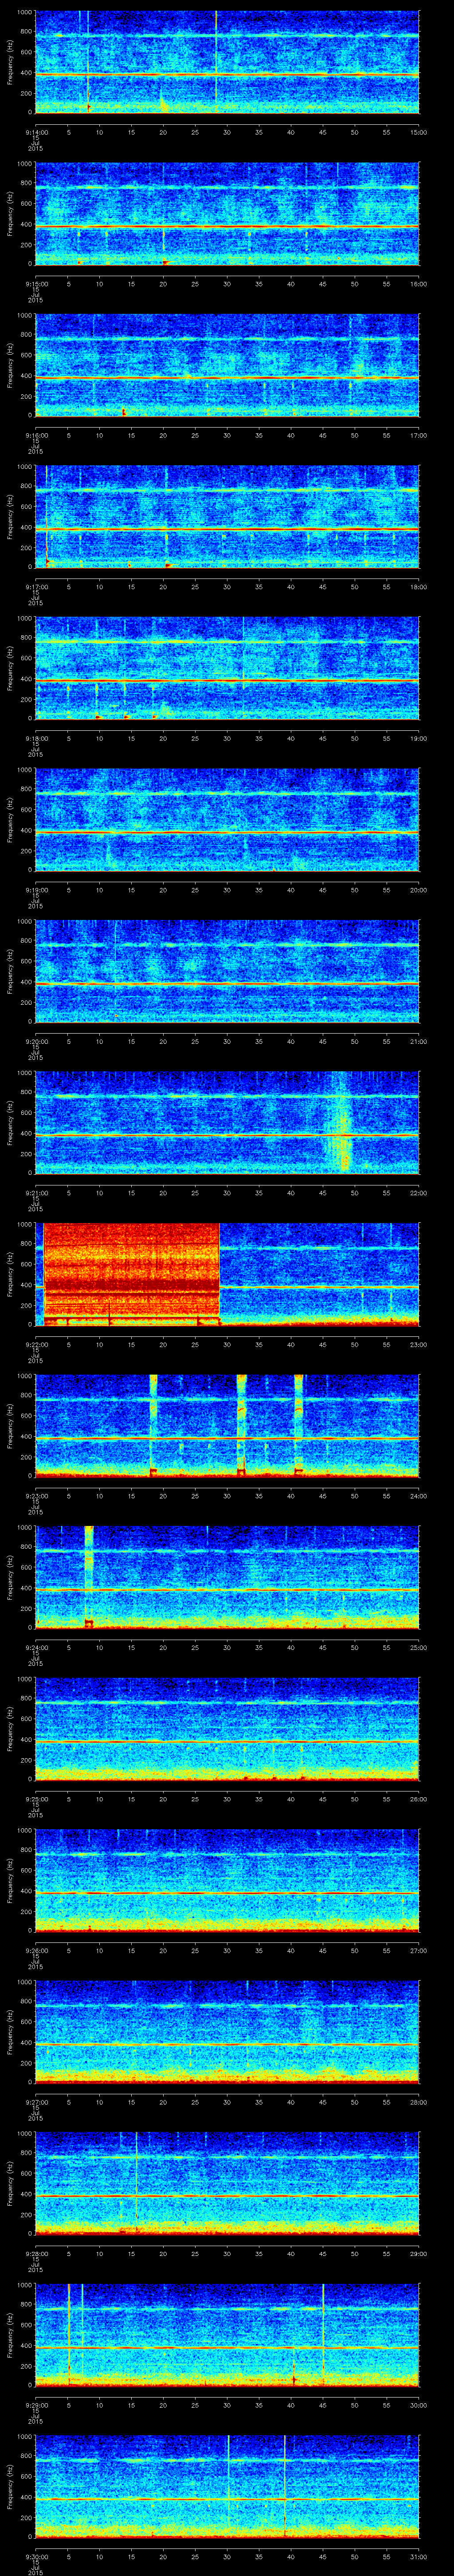Click the "23:00" end time label
Screen dimensions: 454x2576
click(x=418, y=1344)
